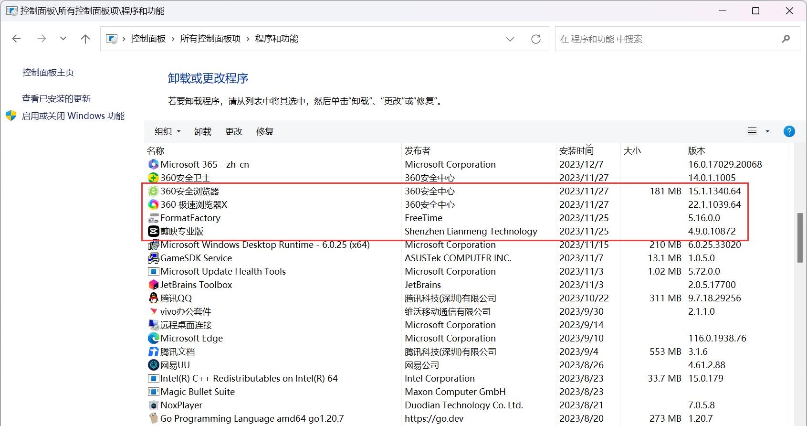Image resolution: width=807 pixels, height=426 pixels.
Task: Click the 所有控制面板项 breadcrumb
Action: [x=210, y=39]
